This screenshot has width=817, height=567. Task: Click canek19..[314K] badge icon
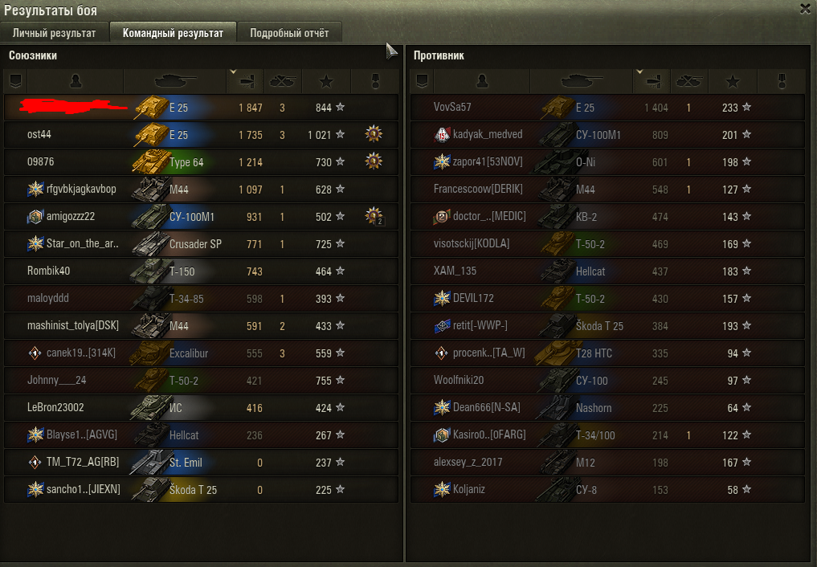35,353
